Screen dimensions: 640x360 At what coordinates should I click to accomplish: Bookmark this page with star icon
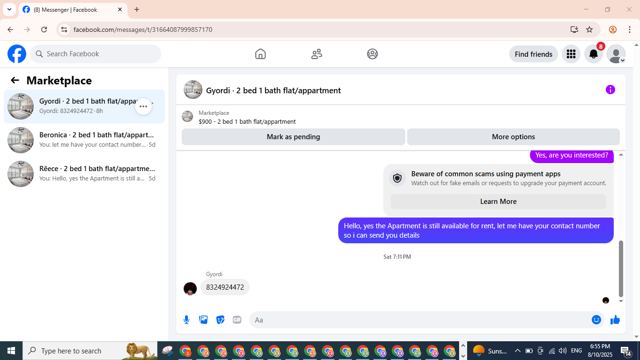589,30
